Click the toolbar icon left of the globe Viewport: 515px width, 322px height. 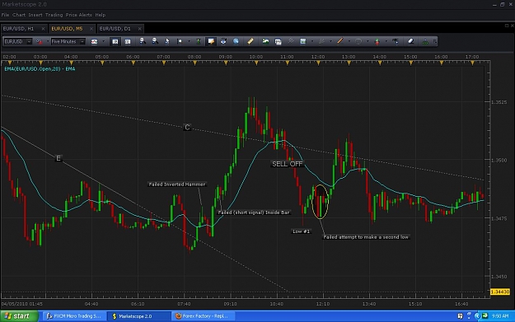pyautogui.click(x=223, y=41)
